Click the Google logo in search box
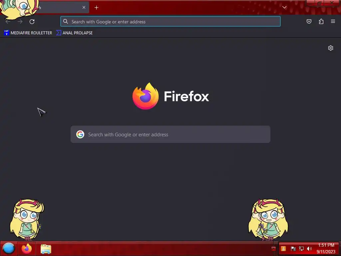This screenshot has height=256, width=341. coord(80,134)
